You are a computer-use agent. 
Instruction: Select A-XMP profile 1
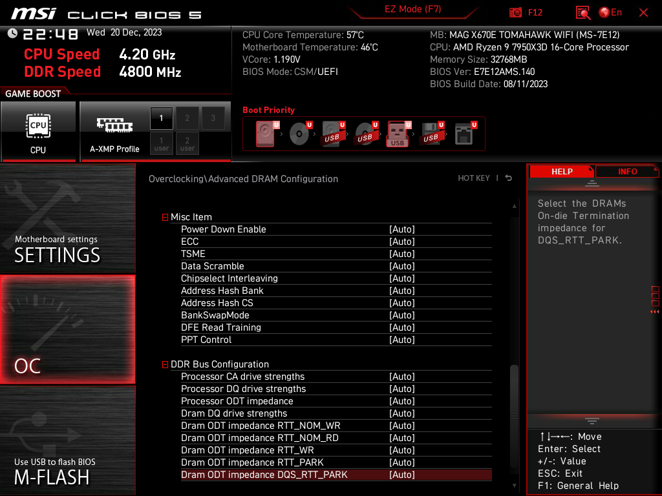[161, 118]
